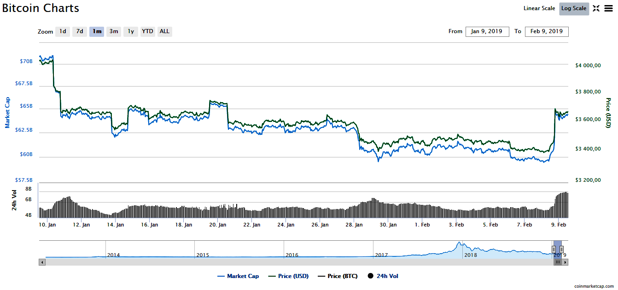618x290 pixels.
Task: Select the 7d zoom preset
Action: pyautogui.click(x=79, y=31)
